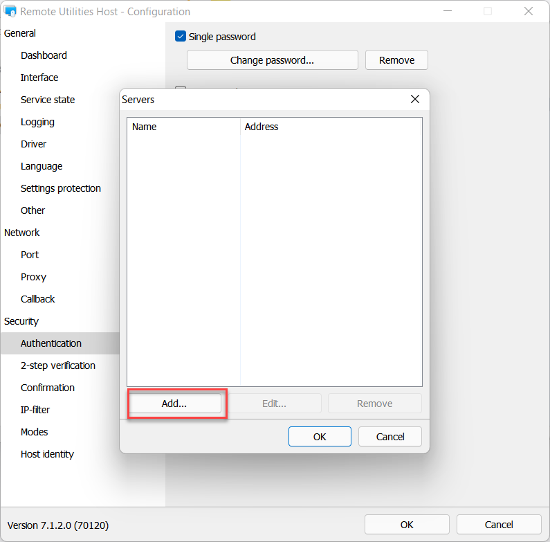The height and width of the screenshot is (542, 550).
Task: Confirm the Servers dialog with OK
Action: point(320,437)
